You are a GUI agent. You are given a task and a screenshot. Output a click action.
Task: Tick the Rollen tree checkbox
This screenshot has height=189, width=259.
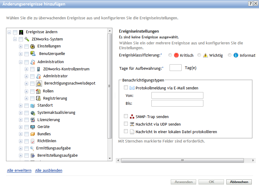pos(32,91)
